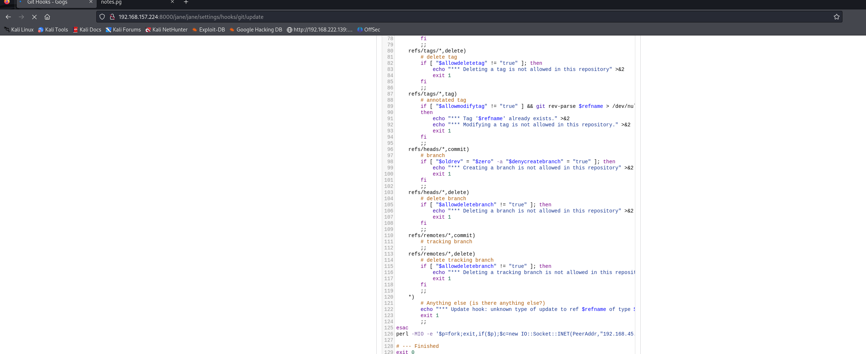Click the "Tag '$refname' already exists" line
This screenshot has width=866, height=354.
tap(501, 119)
